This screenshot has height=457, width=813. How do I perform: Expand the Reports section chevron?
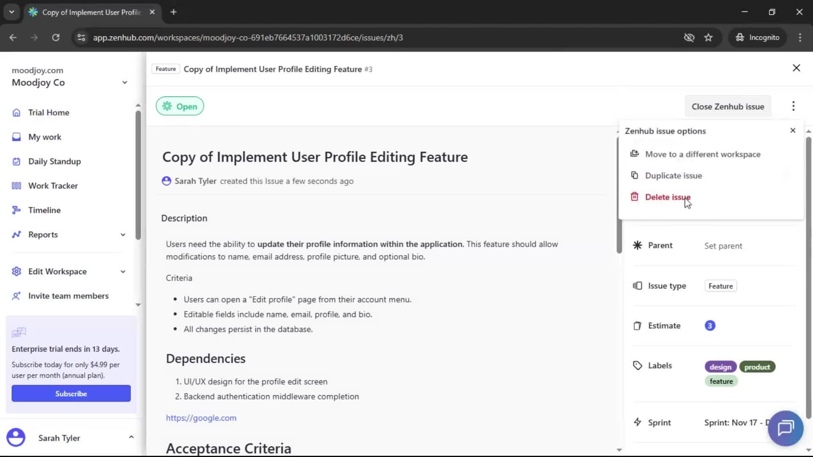122,234
